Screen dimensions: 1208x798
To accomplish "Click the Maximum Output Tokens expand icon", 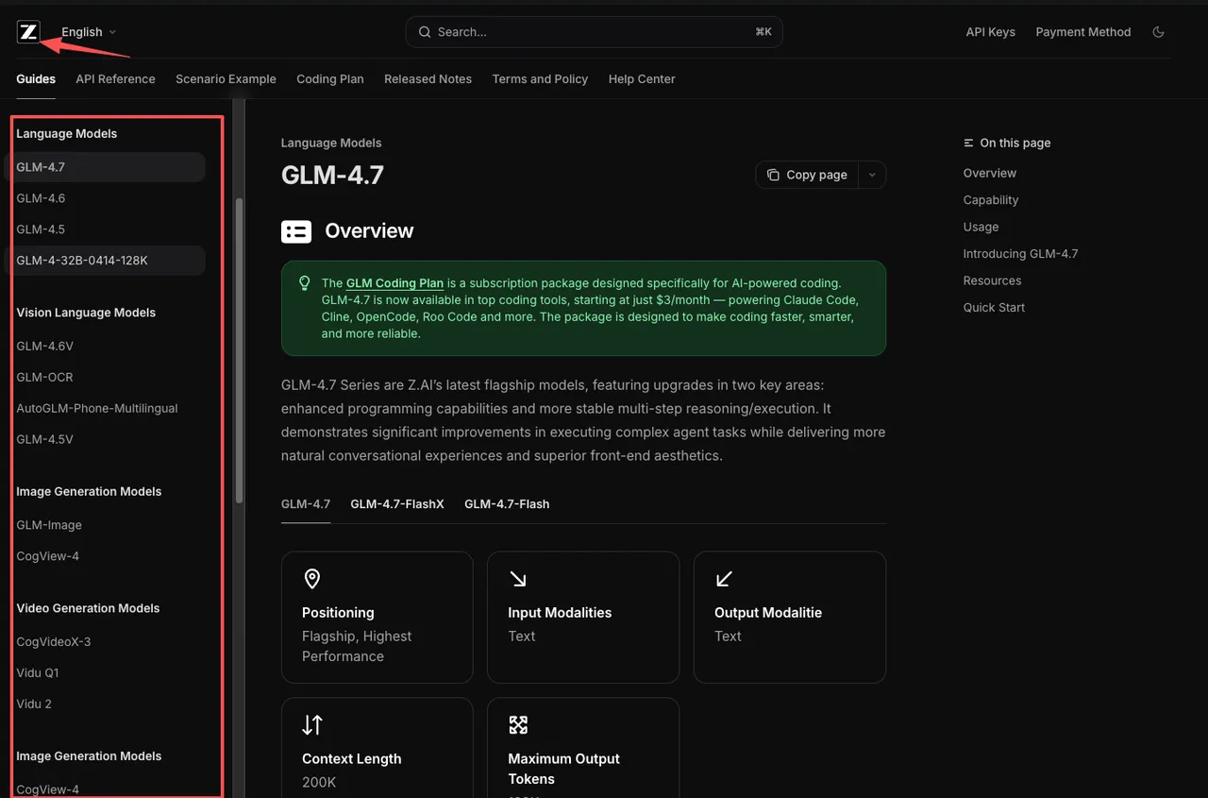I will coord(518,725).
